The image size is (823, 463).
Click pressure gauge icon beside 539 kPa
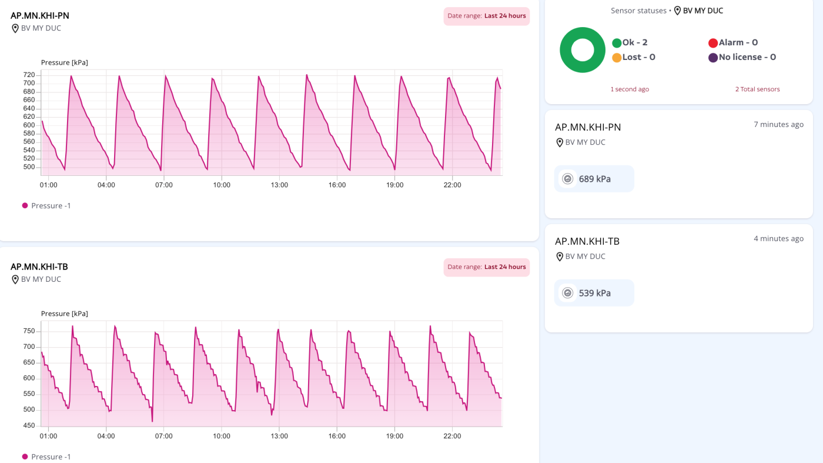point(567,293)
